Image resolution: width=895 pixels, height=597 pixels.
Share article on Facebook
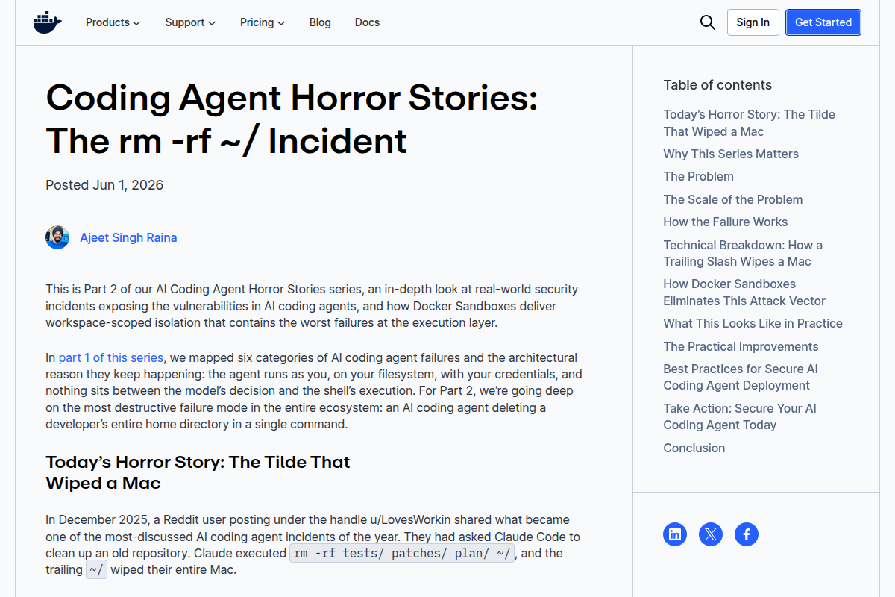click(x=747, y=534)
